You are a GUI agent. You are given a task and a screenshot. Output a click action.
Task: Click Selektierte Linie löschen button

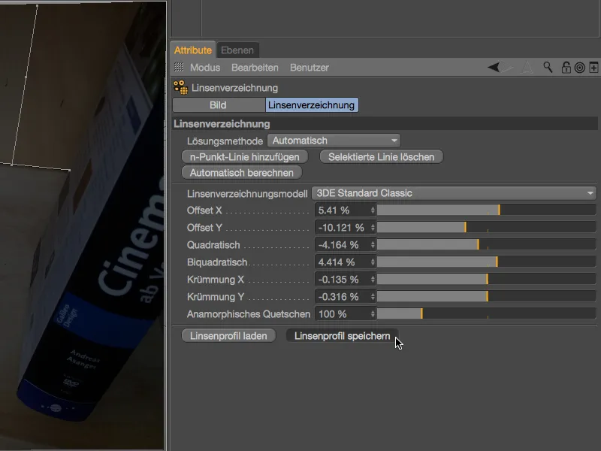[382, 157]
